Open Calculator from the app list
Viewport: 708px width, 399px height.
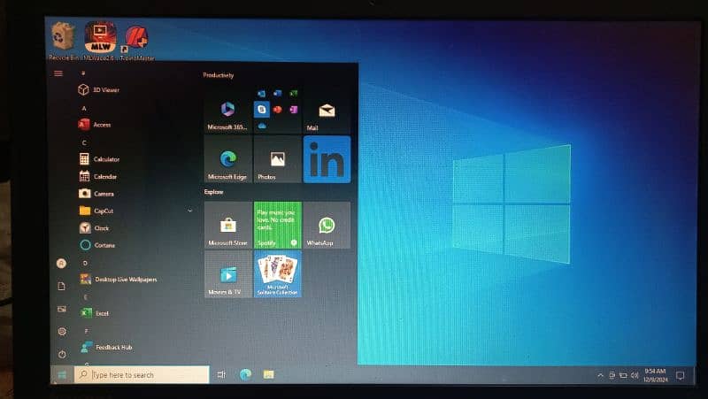pos(106,159)
